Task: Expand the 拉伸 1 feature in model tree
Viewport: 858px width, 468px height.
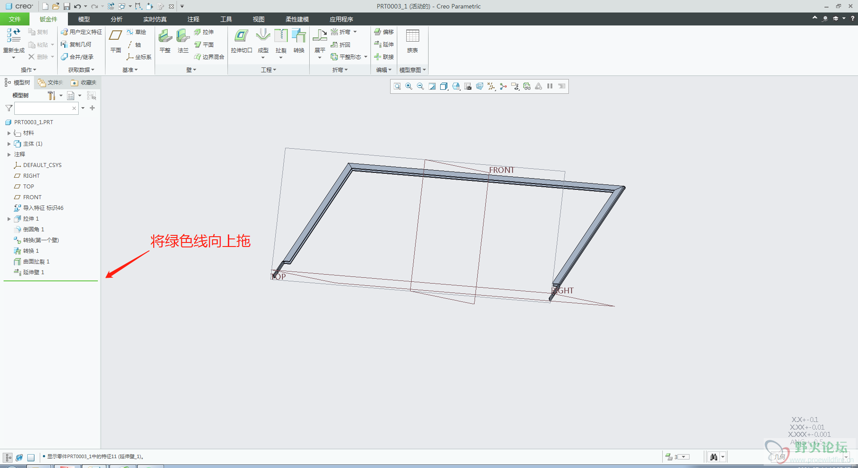Action: [9, 219]
